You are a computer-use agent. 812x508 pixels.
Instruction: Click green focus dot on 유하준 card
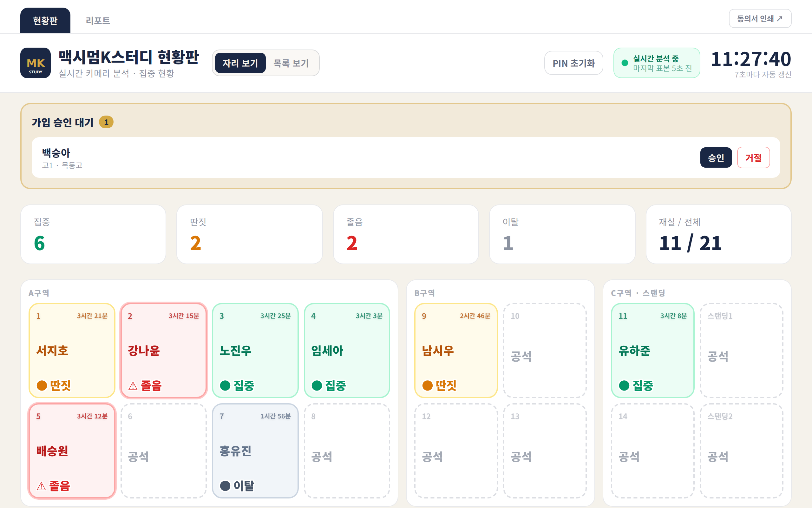pyautogui.click(x=624, y=385)
